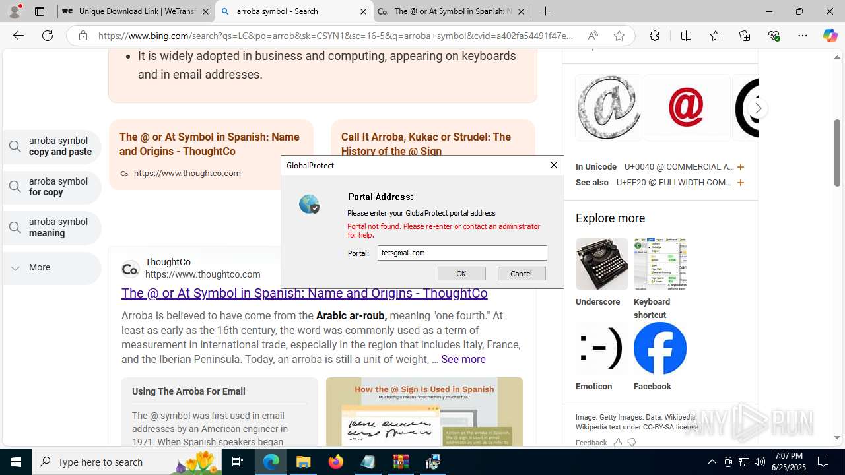Show next images with carousel arrow
The height and width of the screenshot is (475, 845).
tap(758, 108)
